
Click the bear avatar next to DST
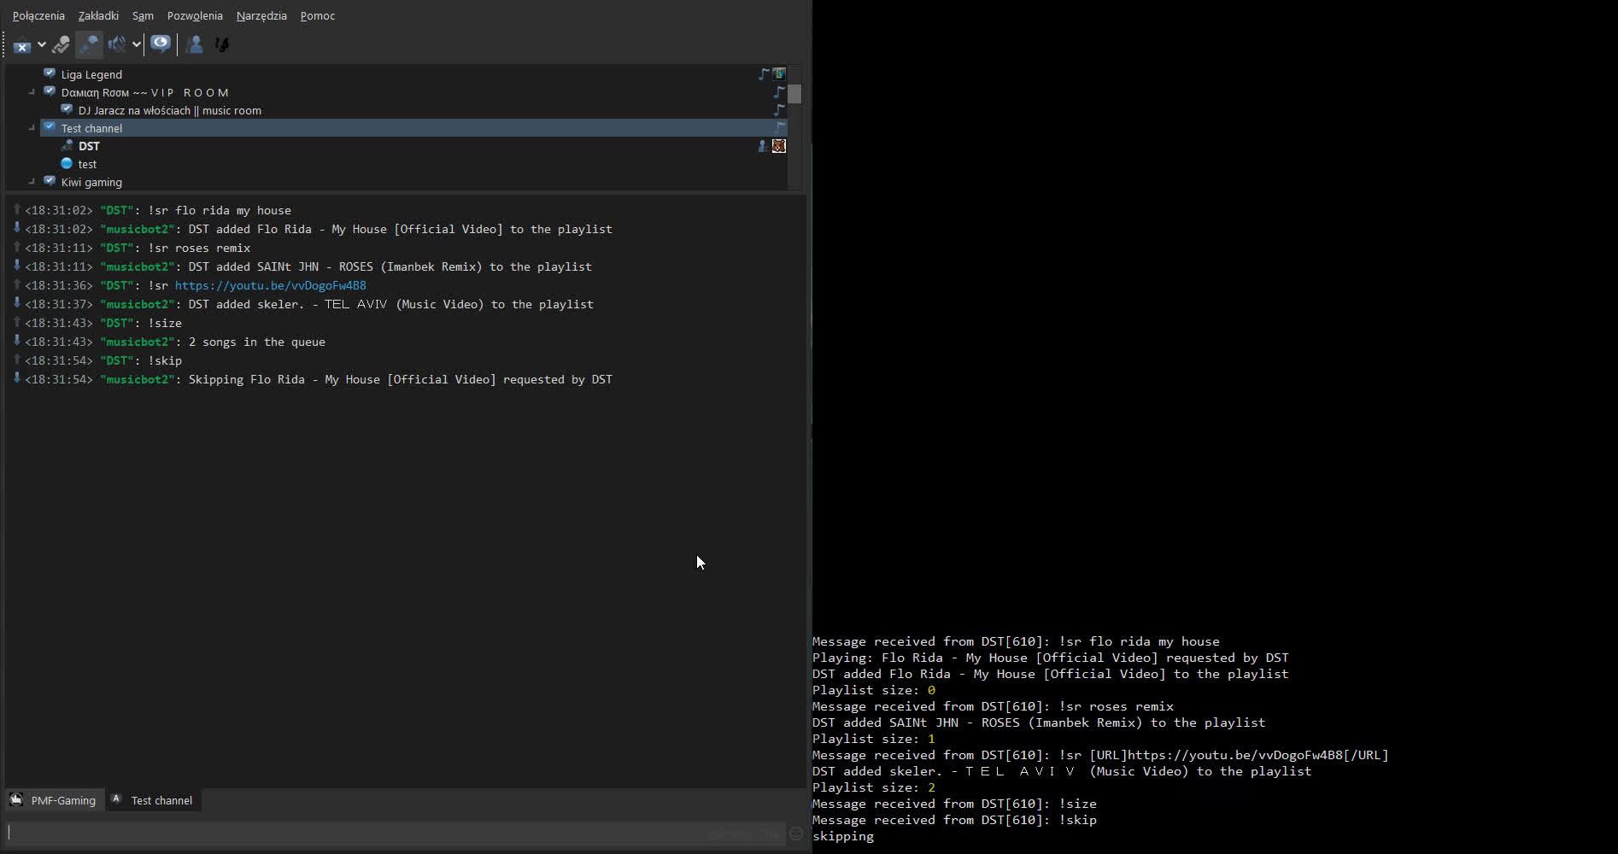(x=779, y=146)
